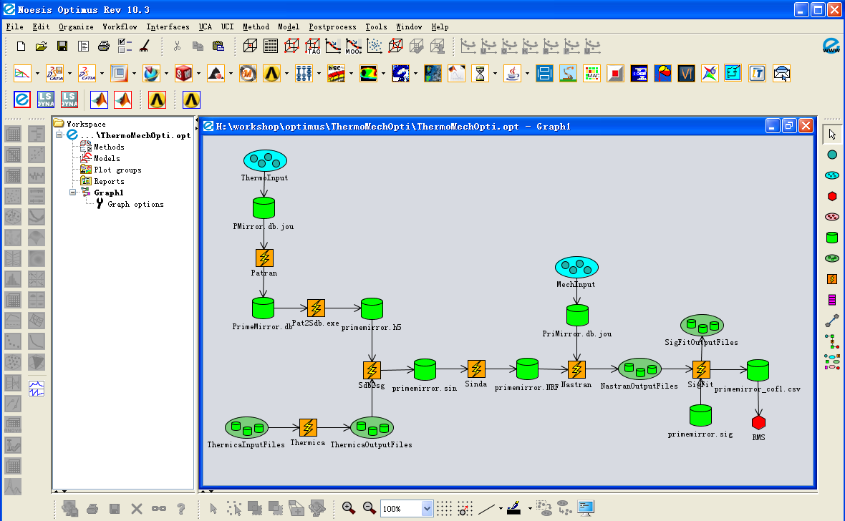Open the Postprocess menu

pyautogui.click(x=332, y=27)
